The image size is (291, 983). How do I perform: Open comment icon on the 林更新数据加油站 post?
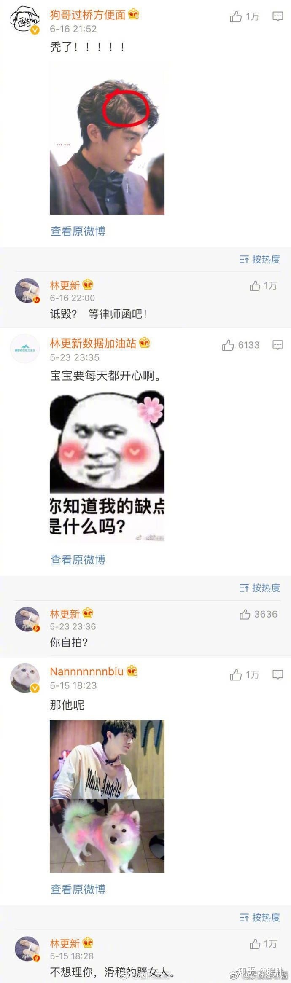pyautogui.click(x=278, y=345)
